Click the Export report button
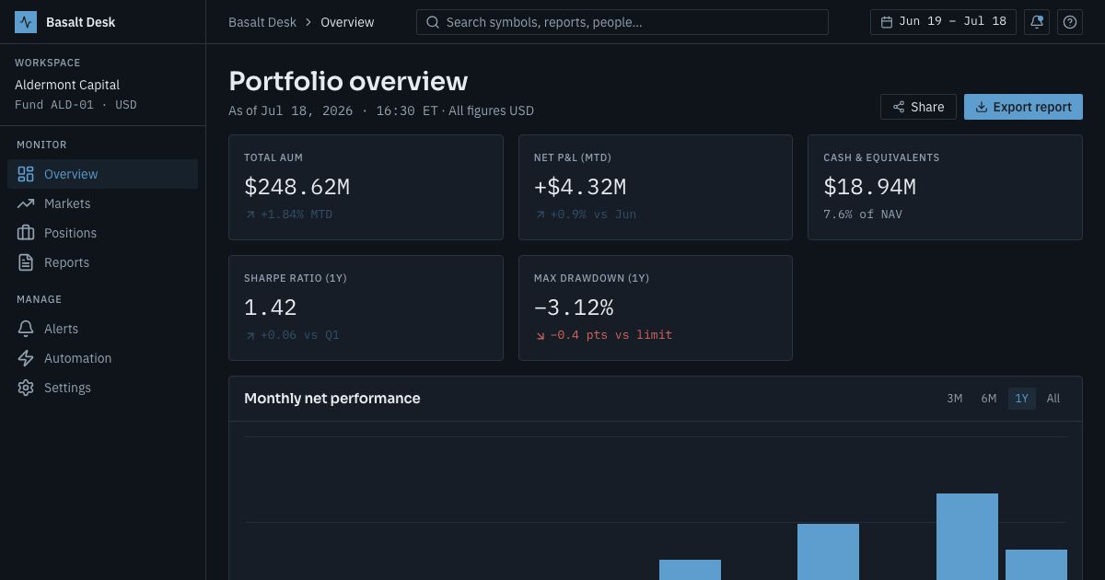 pos(1023,107)
